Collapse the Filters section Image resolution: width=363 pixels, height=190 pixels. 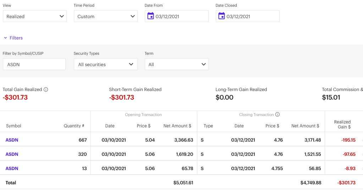pos(13,38)
